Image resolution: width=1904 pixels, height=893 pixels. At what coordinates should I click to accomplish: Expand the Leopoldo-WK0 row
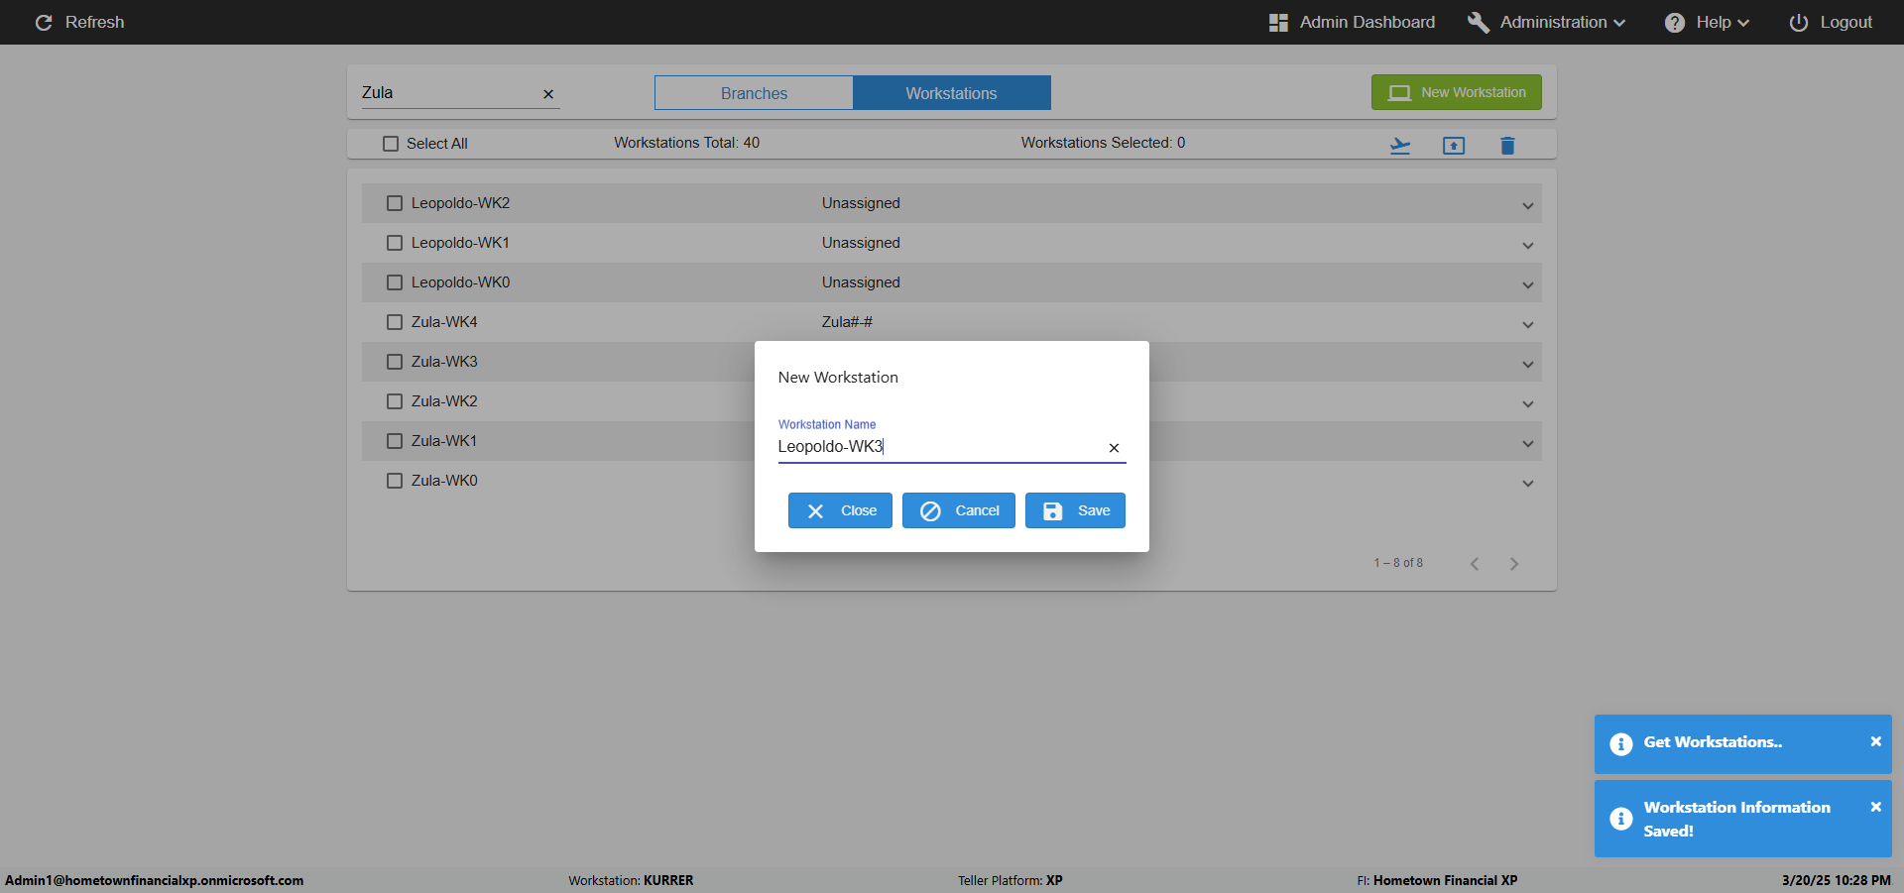point(1528,285)
